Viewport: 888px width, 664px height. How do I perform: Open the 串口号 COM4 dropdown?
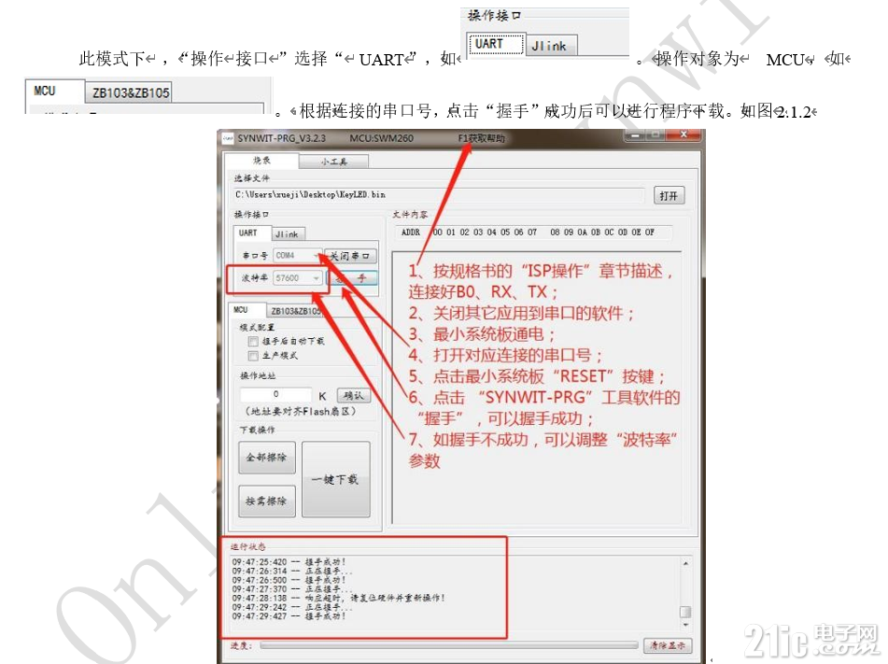coord(297,256)
